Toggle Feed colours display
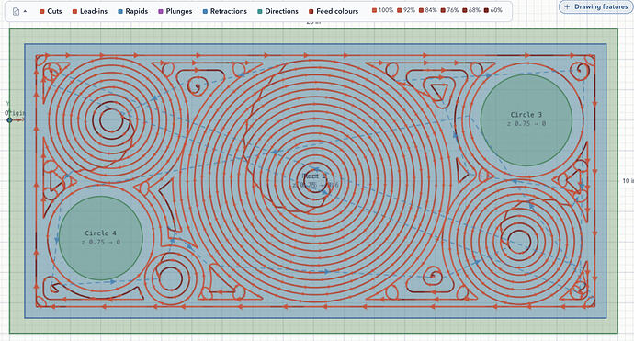This screenshot has height=341, width=634. [x=334, y=11]
